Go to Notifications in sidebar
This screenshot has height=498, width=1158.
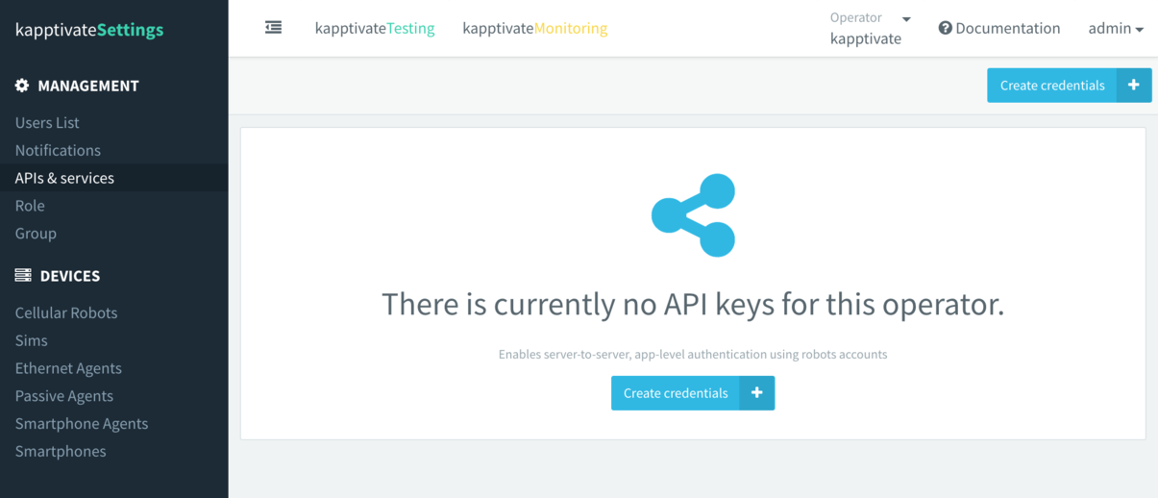(x=58, y=151)
